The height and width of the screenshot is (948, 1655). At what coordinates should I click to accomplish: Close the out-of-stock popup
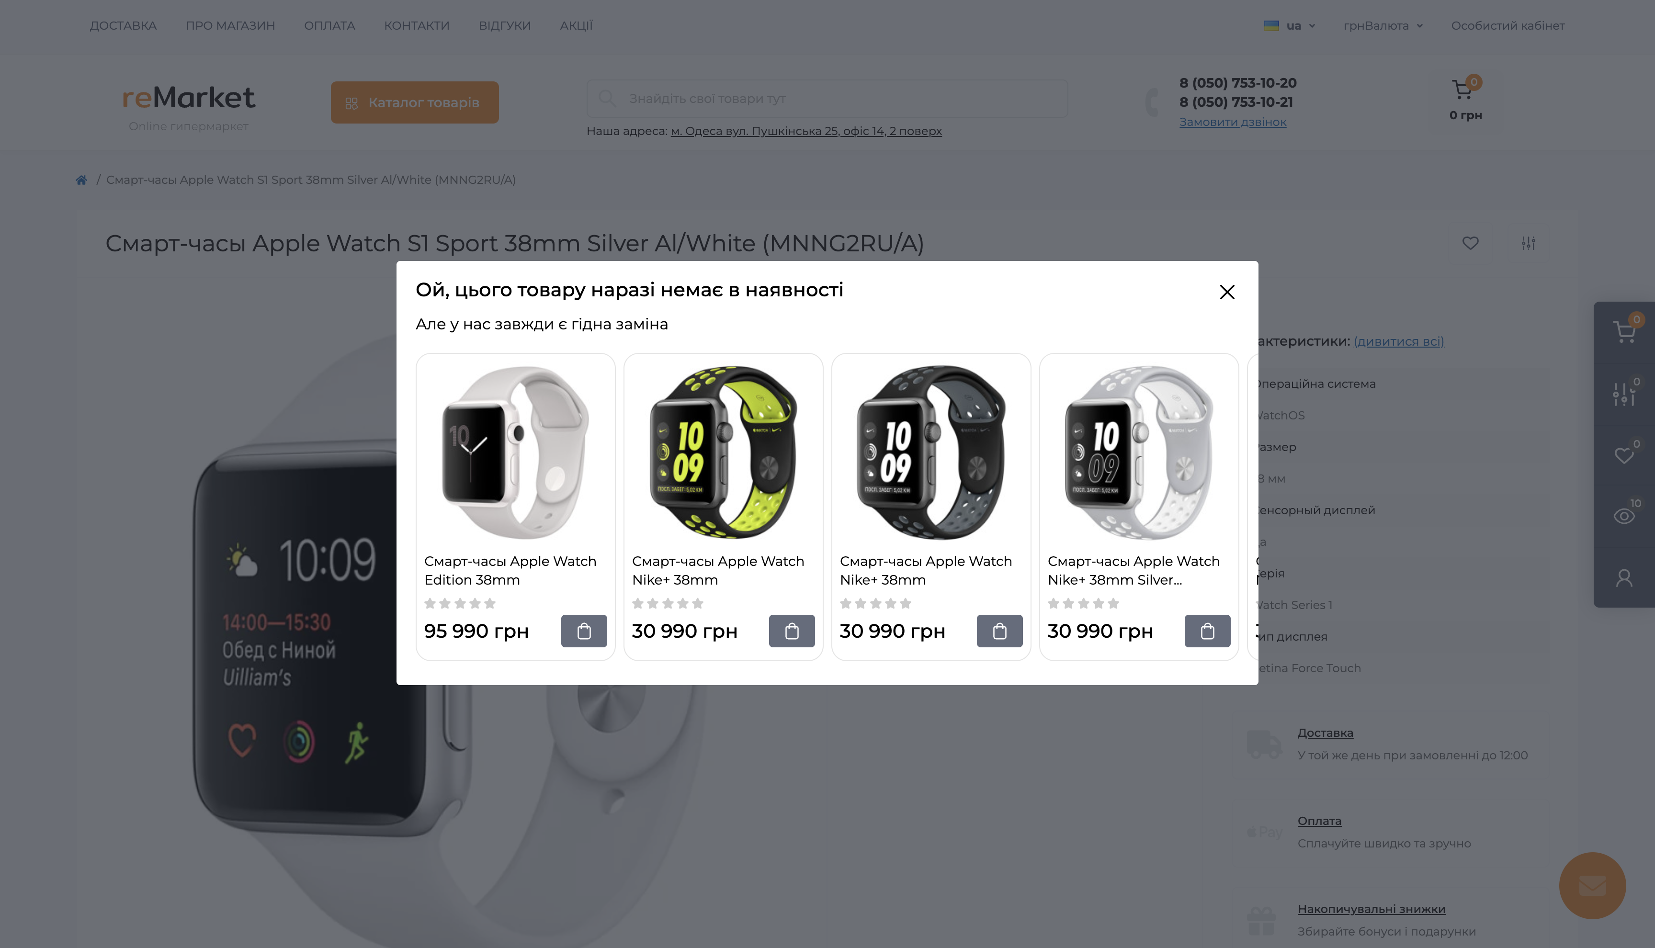[1226, 292]
